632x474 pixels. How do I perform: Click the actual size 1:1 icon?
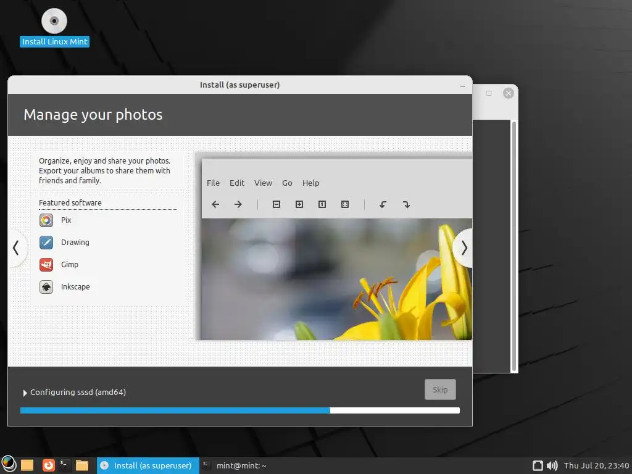click(322, 204)
